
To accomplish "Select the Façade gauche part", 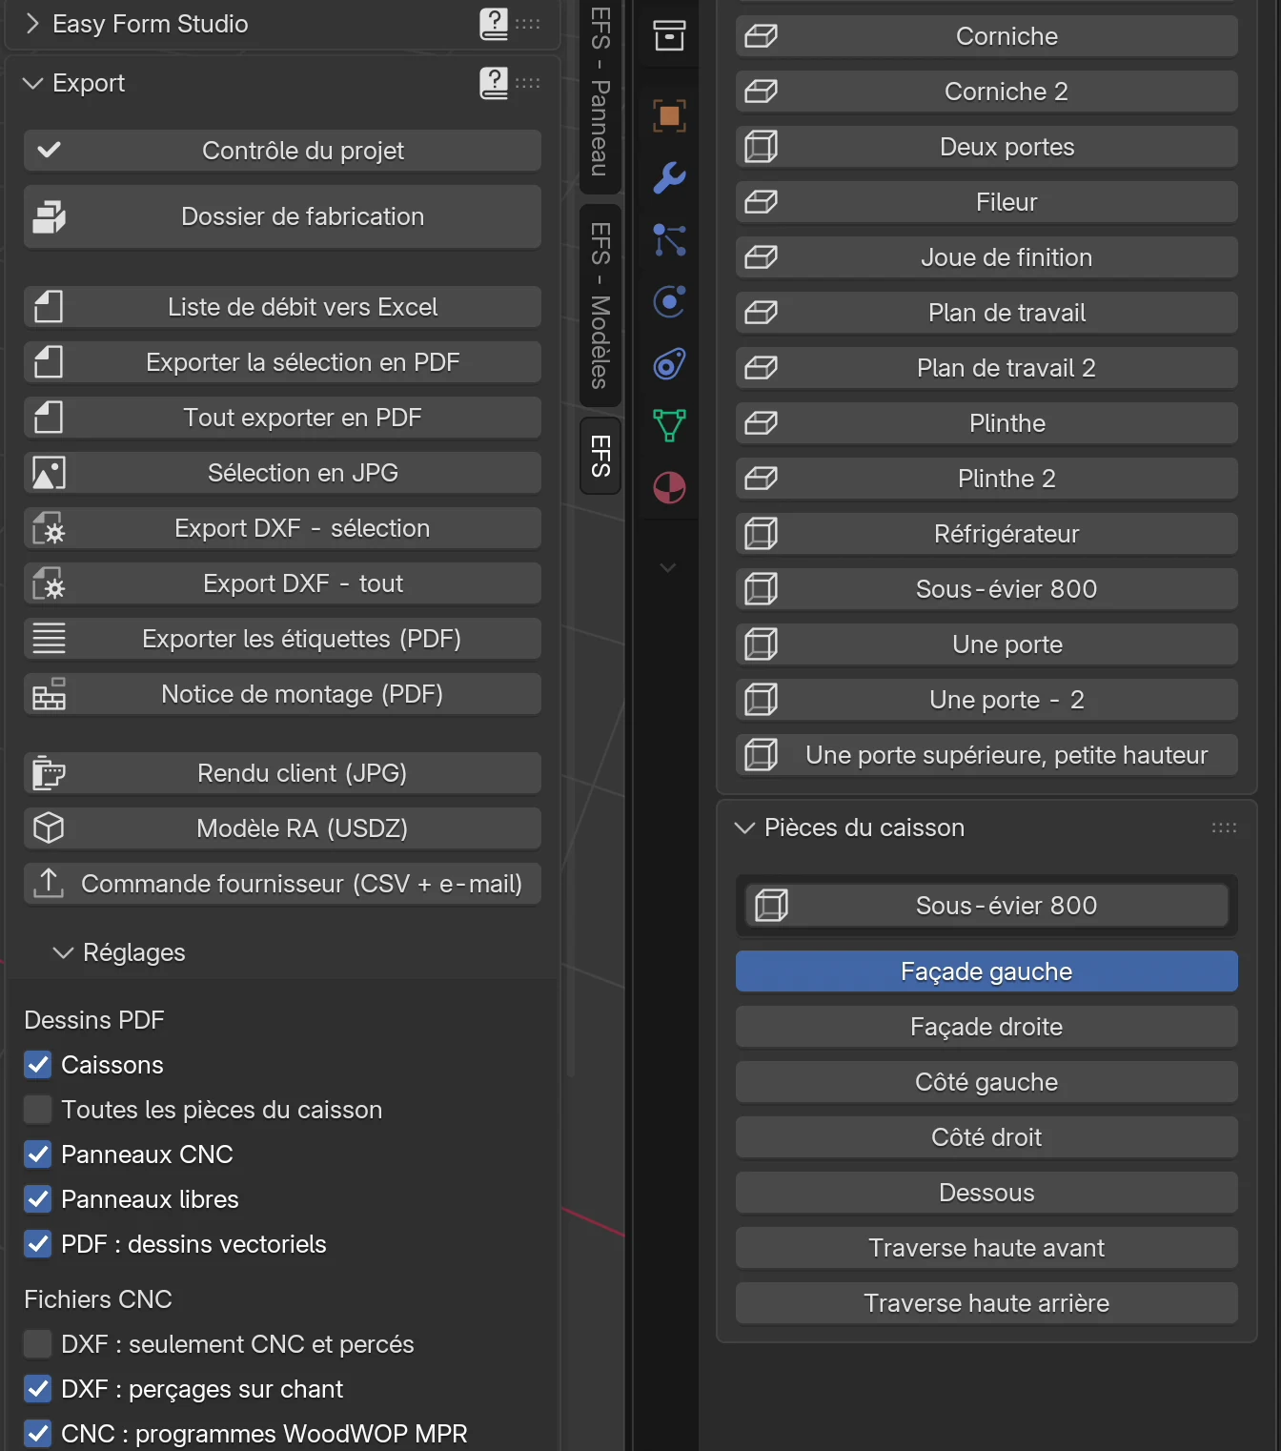I will pyautogui.click(x=986, y=971).
